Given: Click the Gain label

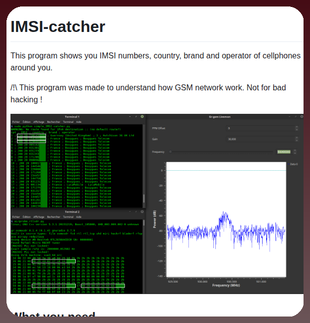Looking at the screenshot, I should click(155, 139).
